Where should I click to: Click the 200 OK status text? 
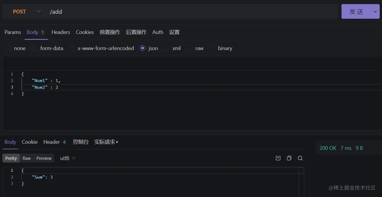tap(328, 148)
